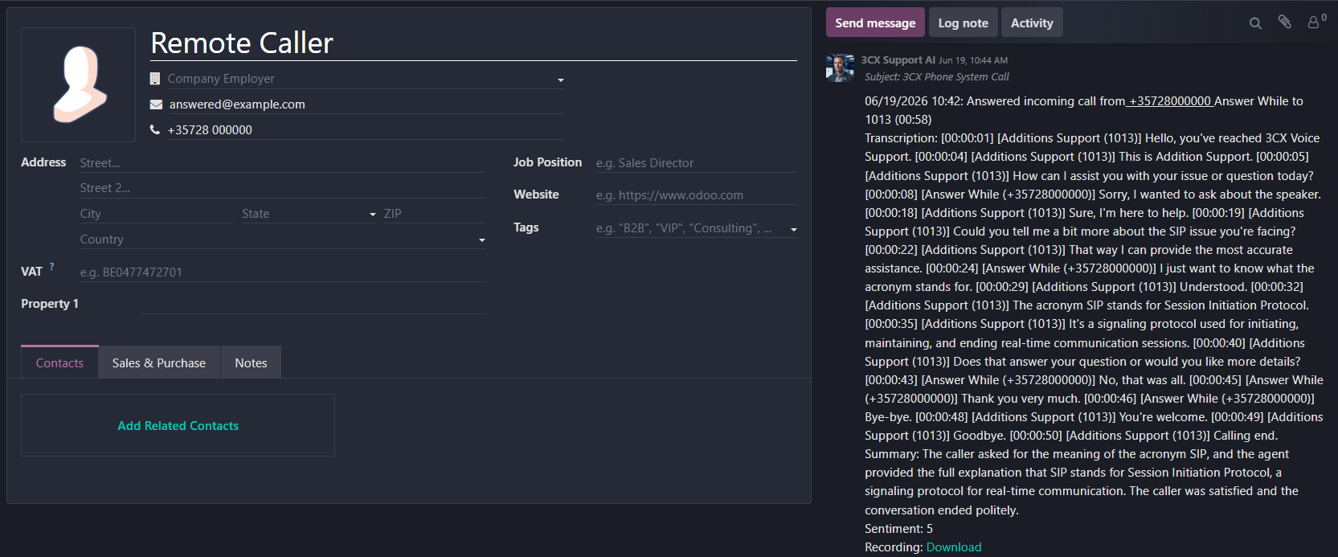Open the Notes tab
1338x557 pixels.
251,362
